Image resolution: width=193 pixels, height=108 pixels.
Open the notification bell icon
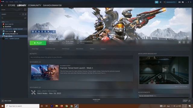click(160, 2)
